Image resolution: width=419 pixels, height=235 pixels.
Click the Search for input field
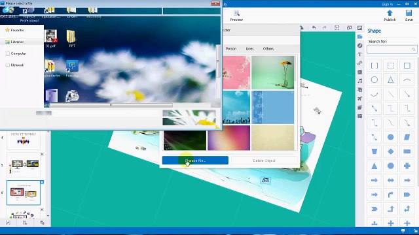392,50
